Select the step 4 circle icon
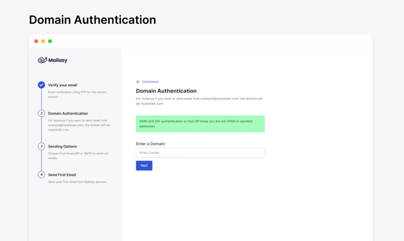This screenshot has width=404, height=241. (x=41, y=175)
